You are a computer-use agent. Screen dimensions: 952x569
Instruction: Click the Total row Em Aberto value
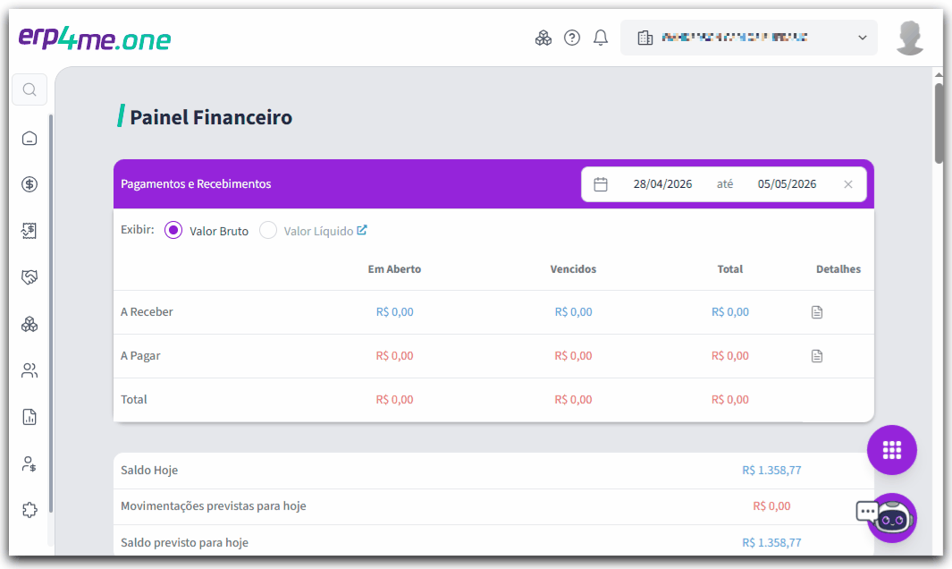[x=394, y=399]
